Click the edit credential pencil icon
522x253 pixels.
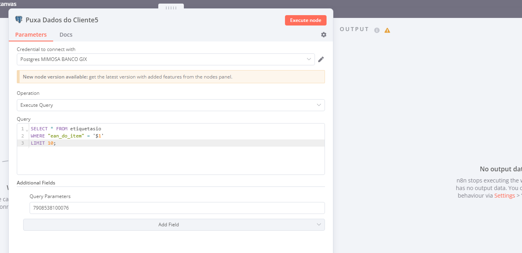click(321, 59)
